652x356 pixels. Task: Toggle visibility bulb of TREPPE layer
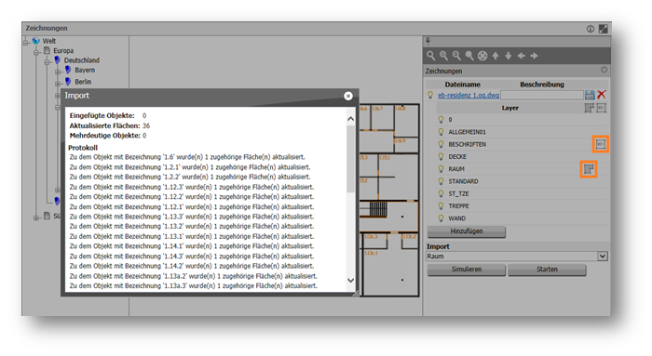coord(441,205)
